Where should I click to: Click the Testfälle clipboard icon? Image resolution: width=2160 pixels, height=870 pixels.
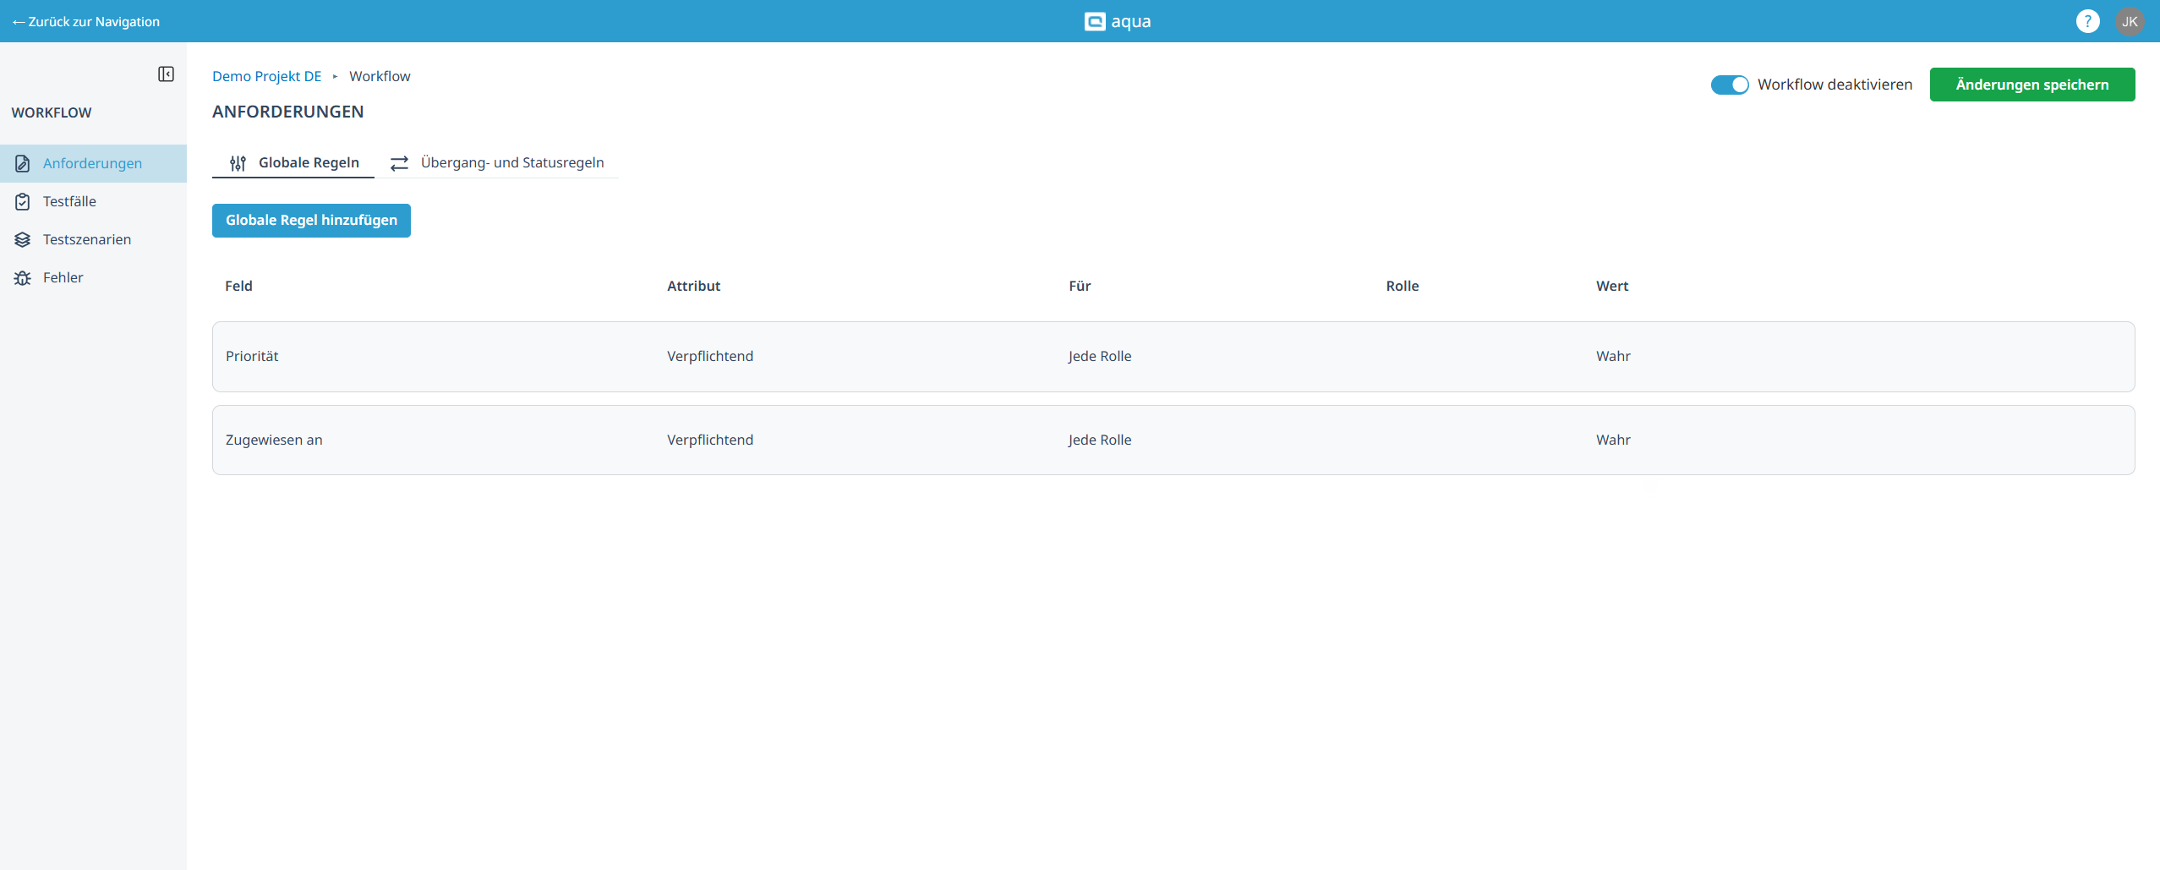coord(23,201)
